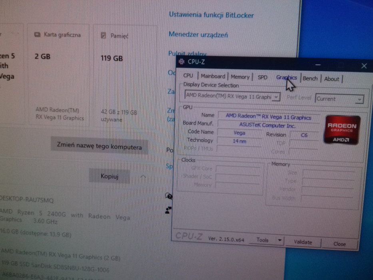This screenshot has height=280, width=373.
Task: Click the Close button in CPU-Z
Action: pyautogui.click(x=339, y=244)
